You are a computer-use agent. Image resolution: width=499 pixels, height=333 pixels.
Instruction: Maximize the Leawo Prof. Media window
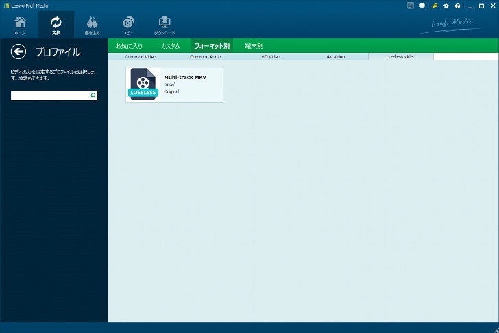(x=481, y=5)
